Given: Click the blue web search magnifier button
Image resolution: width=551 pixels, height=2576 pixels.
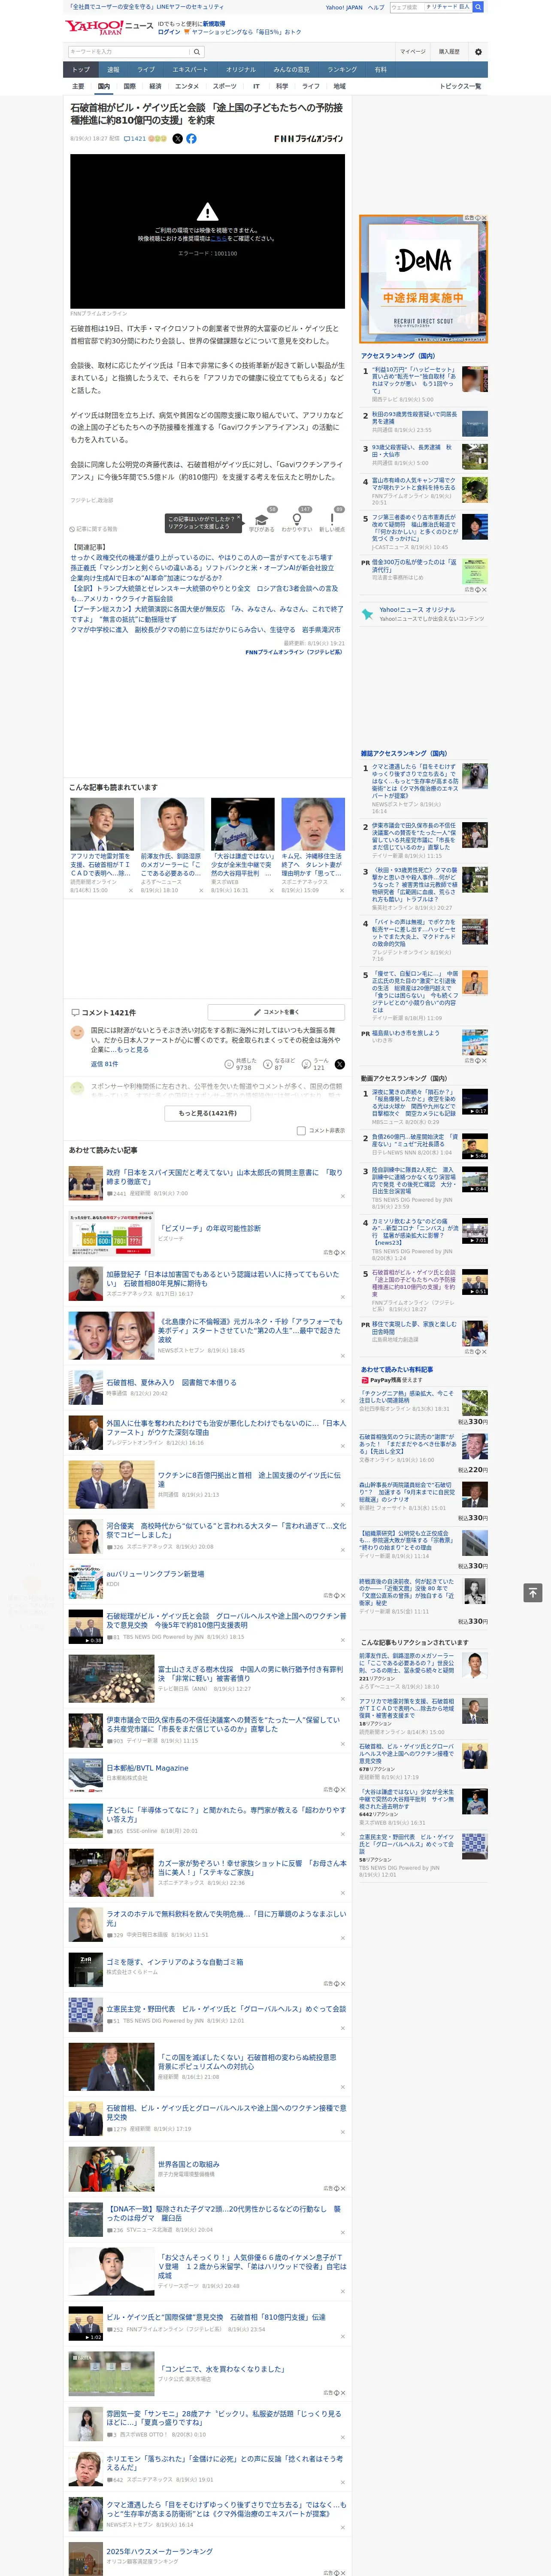Looking at the screenshot, I should click(x=478, y=7).
